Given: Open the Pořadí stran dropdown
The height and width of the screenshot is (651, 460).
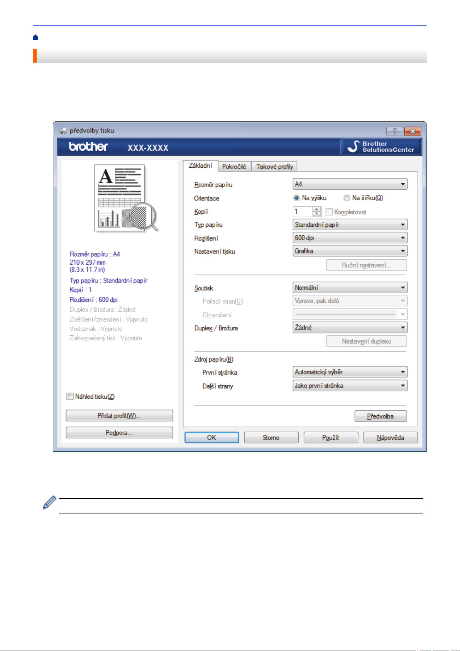Looking at the screenshot, I should point(350,301).
